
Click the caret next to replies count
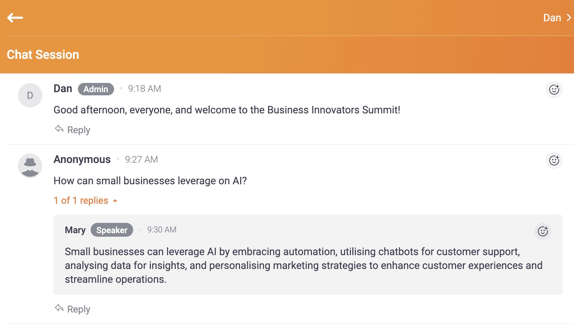[115, 201]
